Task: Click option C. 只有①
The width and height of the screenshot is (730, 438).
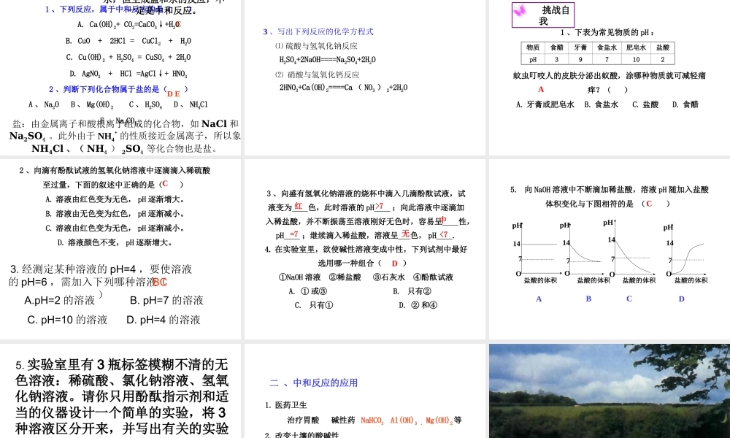Action: pyautogui.click(x=314, y=305)
